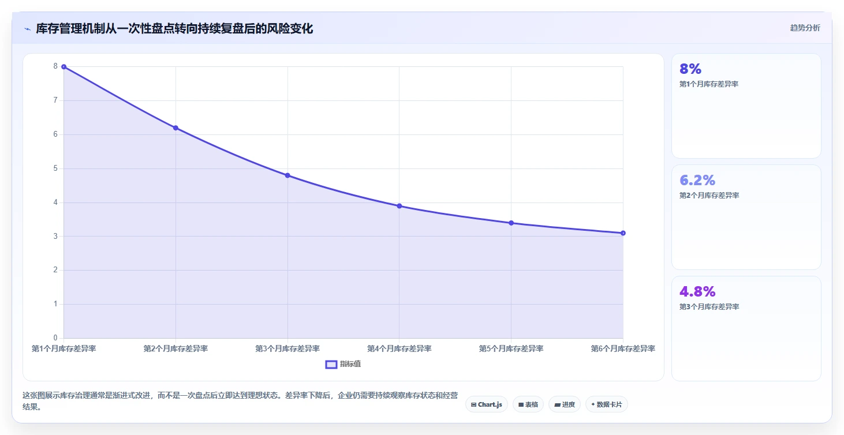Click the icon inside the 表格 tag
The width and height of the screenshot is (844, 435).
pos(521,405)
